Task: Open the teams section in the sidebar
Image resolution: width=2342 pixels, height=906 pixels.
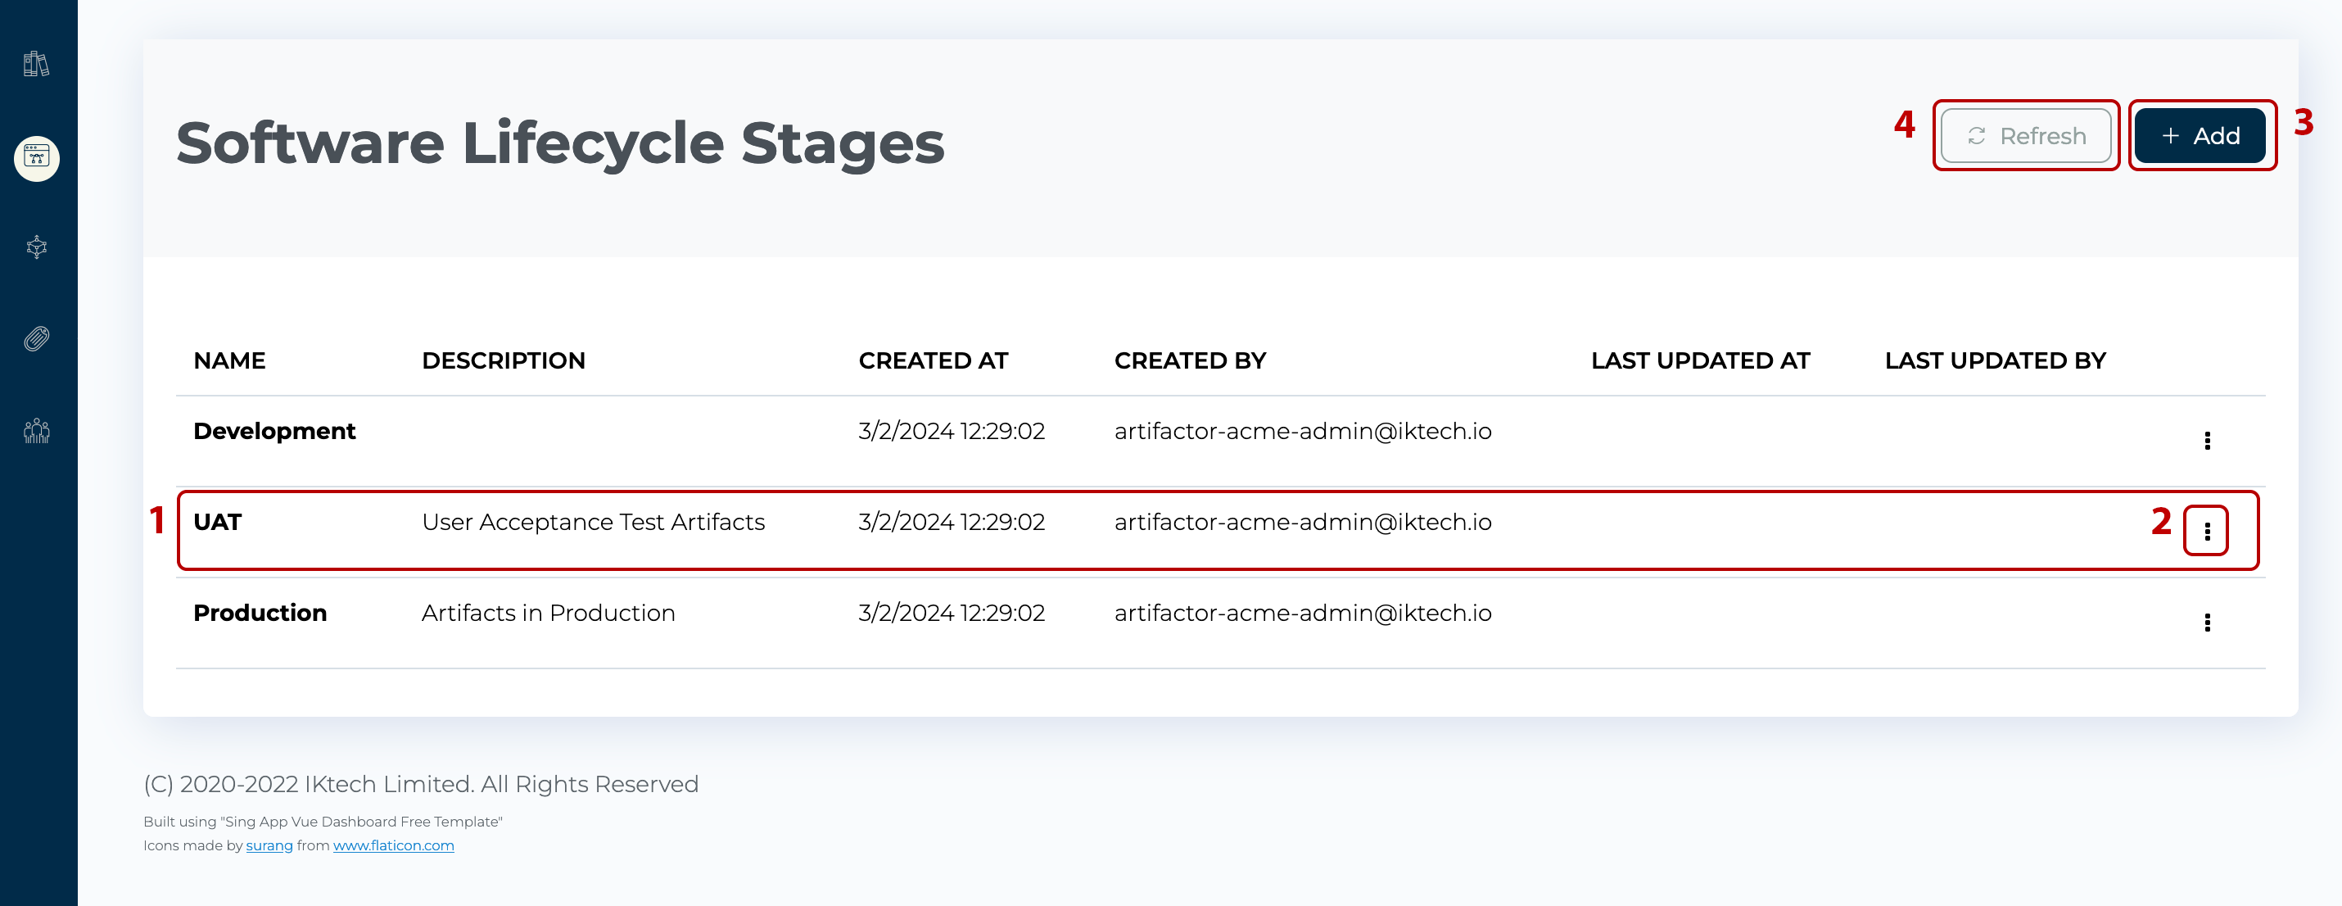Action: coord(36,431)
